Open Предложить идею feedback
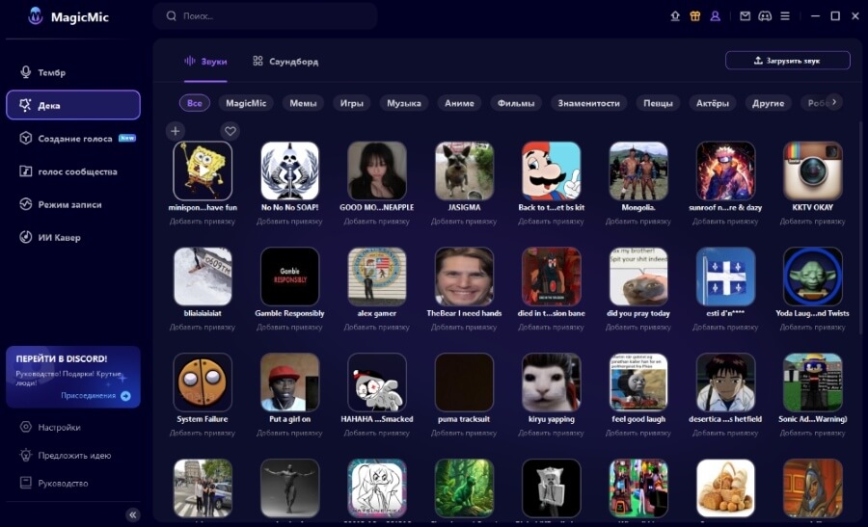Image resolution: width=868 pixels, height=527 pixels. point(66,455)
